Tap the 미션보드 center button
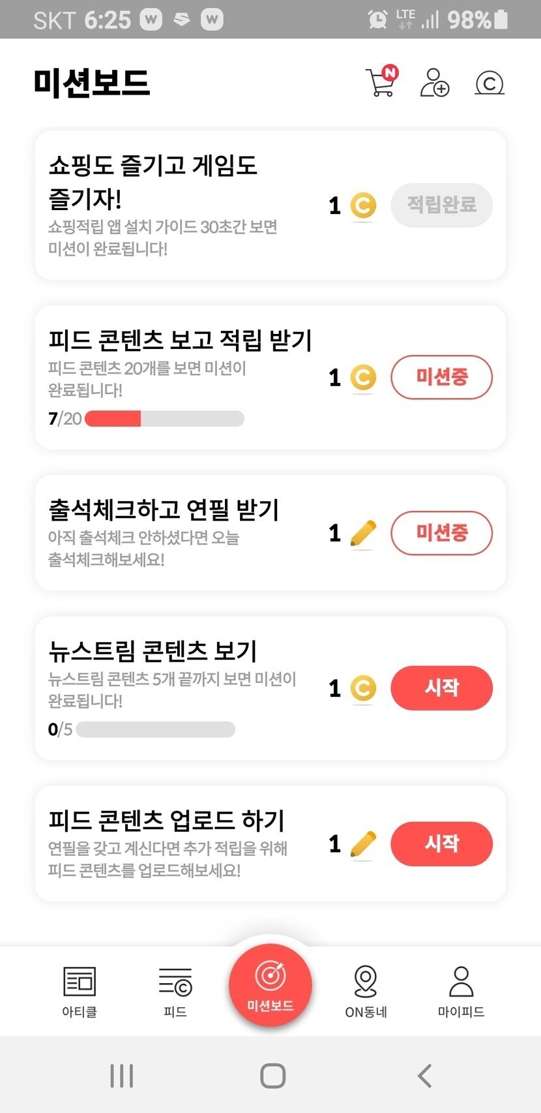This screenshot has width=541, height=1113. point(270,985)
